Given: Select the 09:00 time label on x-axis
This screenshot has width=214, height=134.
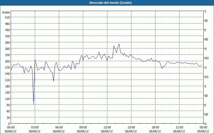Looking at the screenshot, I should tap(83, 128).
